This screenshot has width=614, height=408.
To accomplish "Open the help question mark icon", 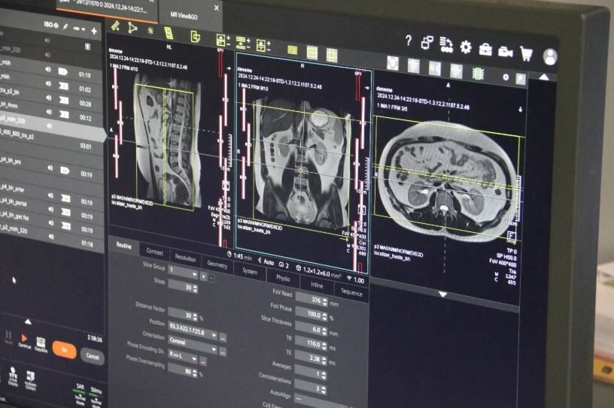I will point(409,40).
